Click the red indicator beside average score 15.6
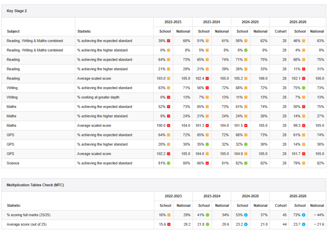 tap(169, 224)
